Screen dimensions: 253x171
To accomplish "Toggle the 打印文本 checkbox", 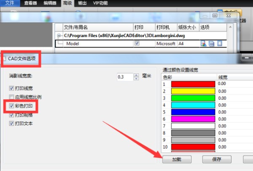I will pos(11,123).
